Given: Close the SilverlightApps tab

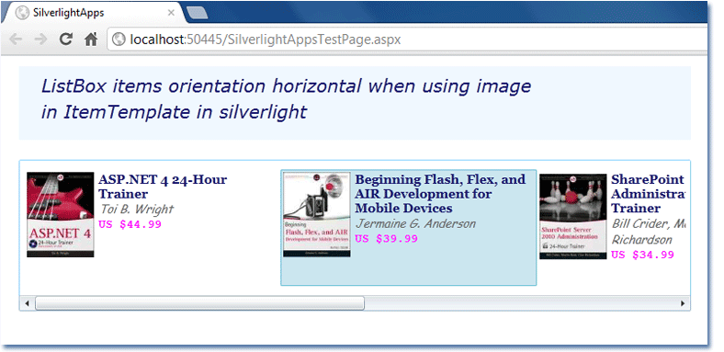Looking at the screenshot, I should (171, 13).
